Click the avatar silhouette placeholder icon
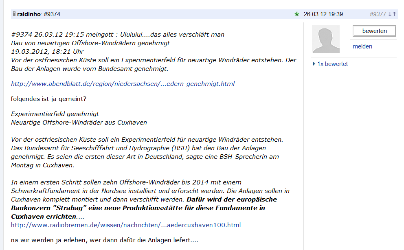The width and height of the screenshot is (404, 250). tap(325, 39)
